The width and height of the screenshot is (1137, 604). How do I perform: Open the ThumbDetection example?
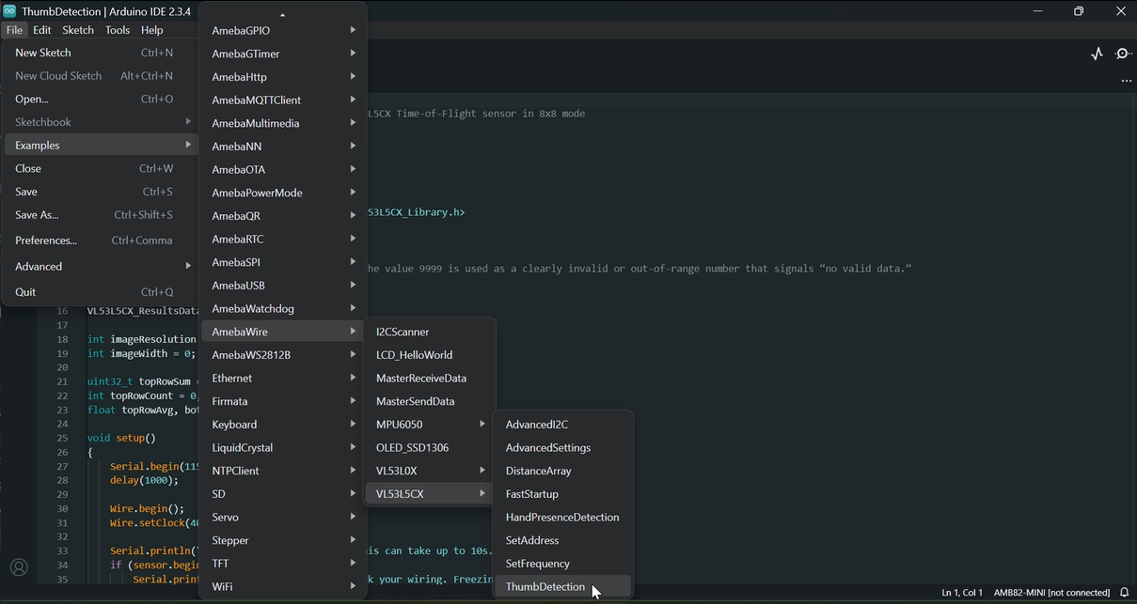click(545, 587)
